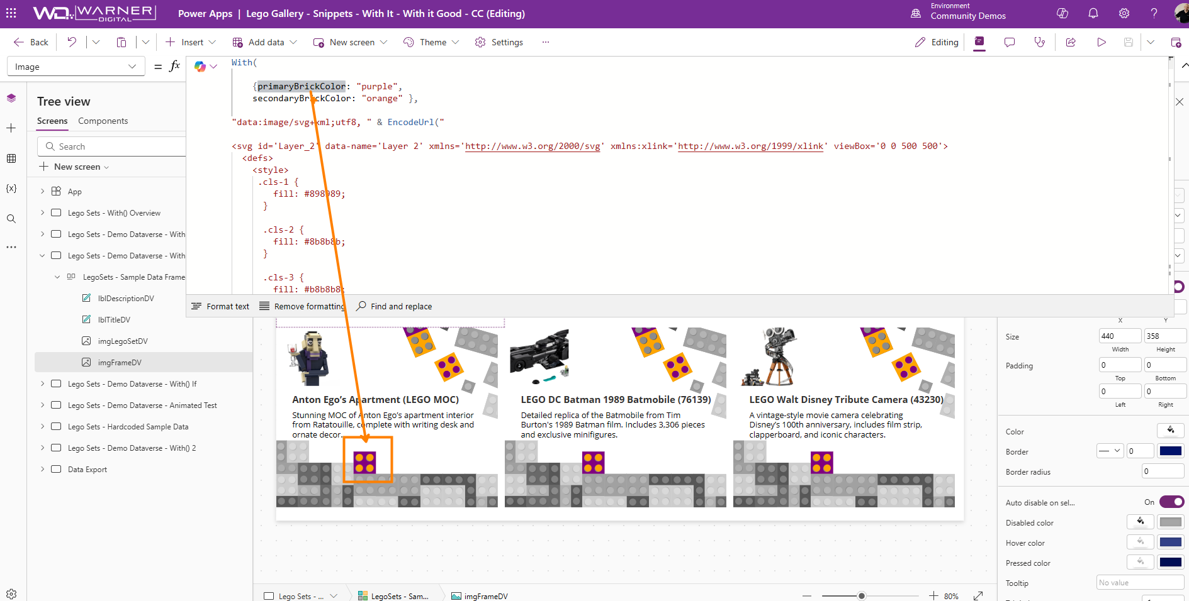Image resolution: width=1189 pixels, height=601 pixels.
Task: Click New screen in Tree view
Action: click(74, 167)
